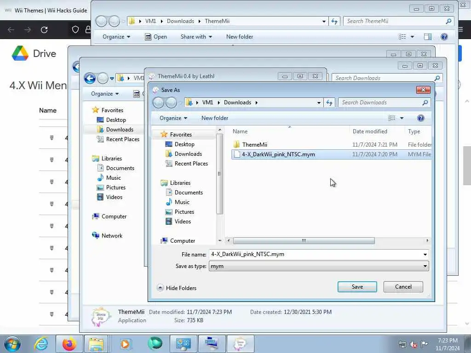
Task: Open the File name history dropdown arrow
Action: click(425, 255)
